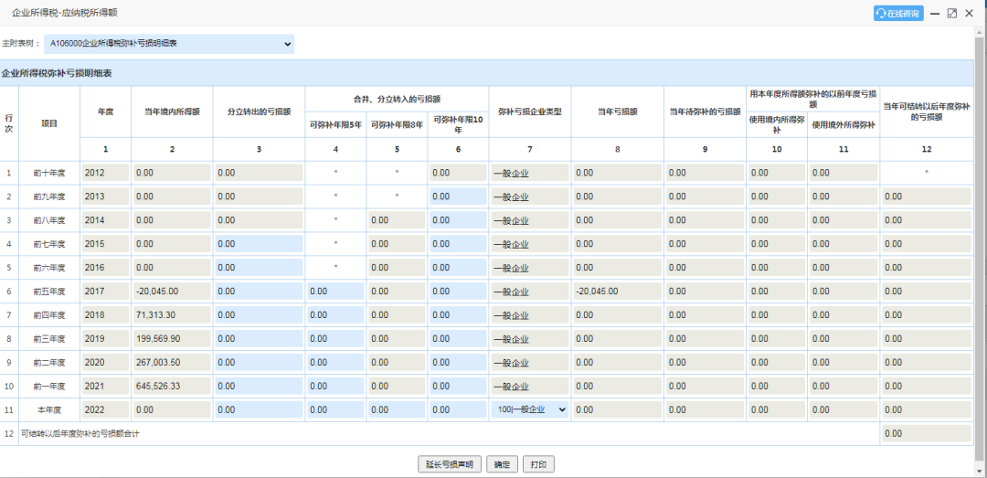Select the 199,569.90 value for 2019
Screen dimensions: 987x478
172,339
